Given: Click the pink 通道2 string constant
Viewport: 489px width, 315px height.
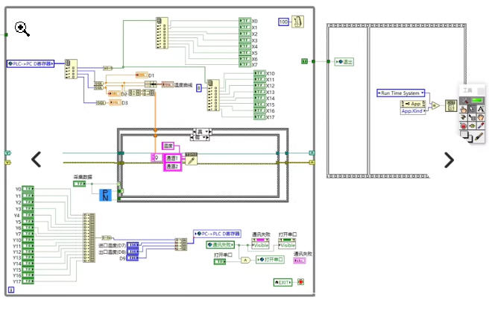Looking at the screenshot, I should (x=172, y=166).
